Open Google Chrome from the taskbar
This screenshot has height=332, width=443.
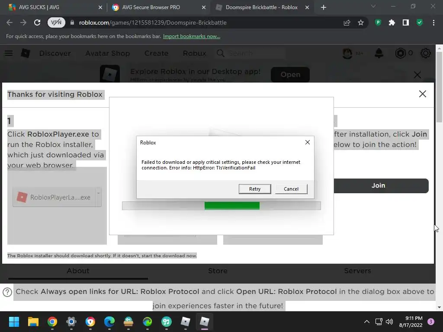(52, 322)
